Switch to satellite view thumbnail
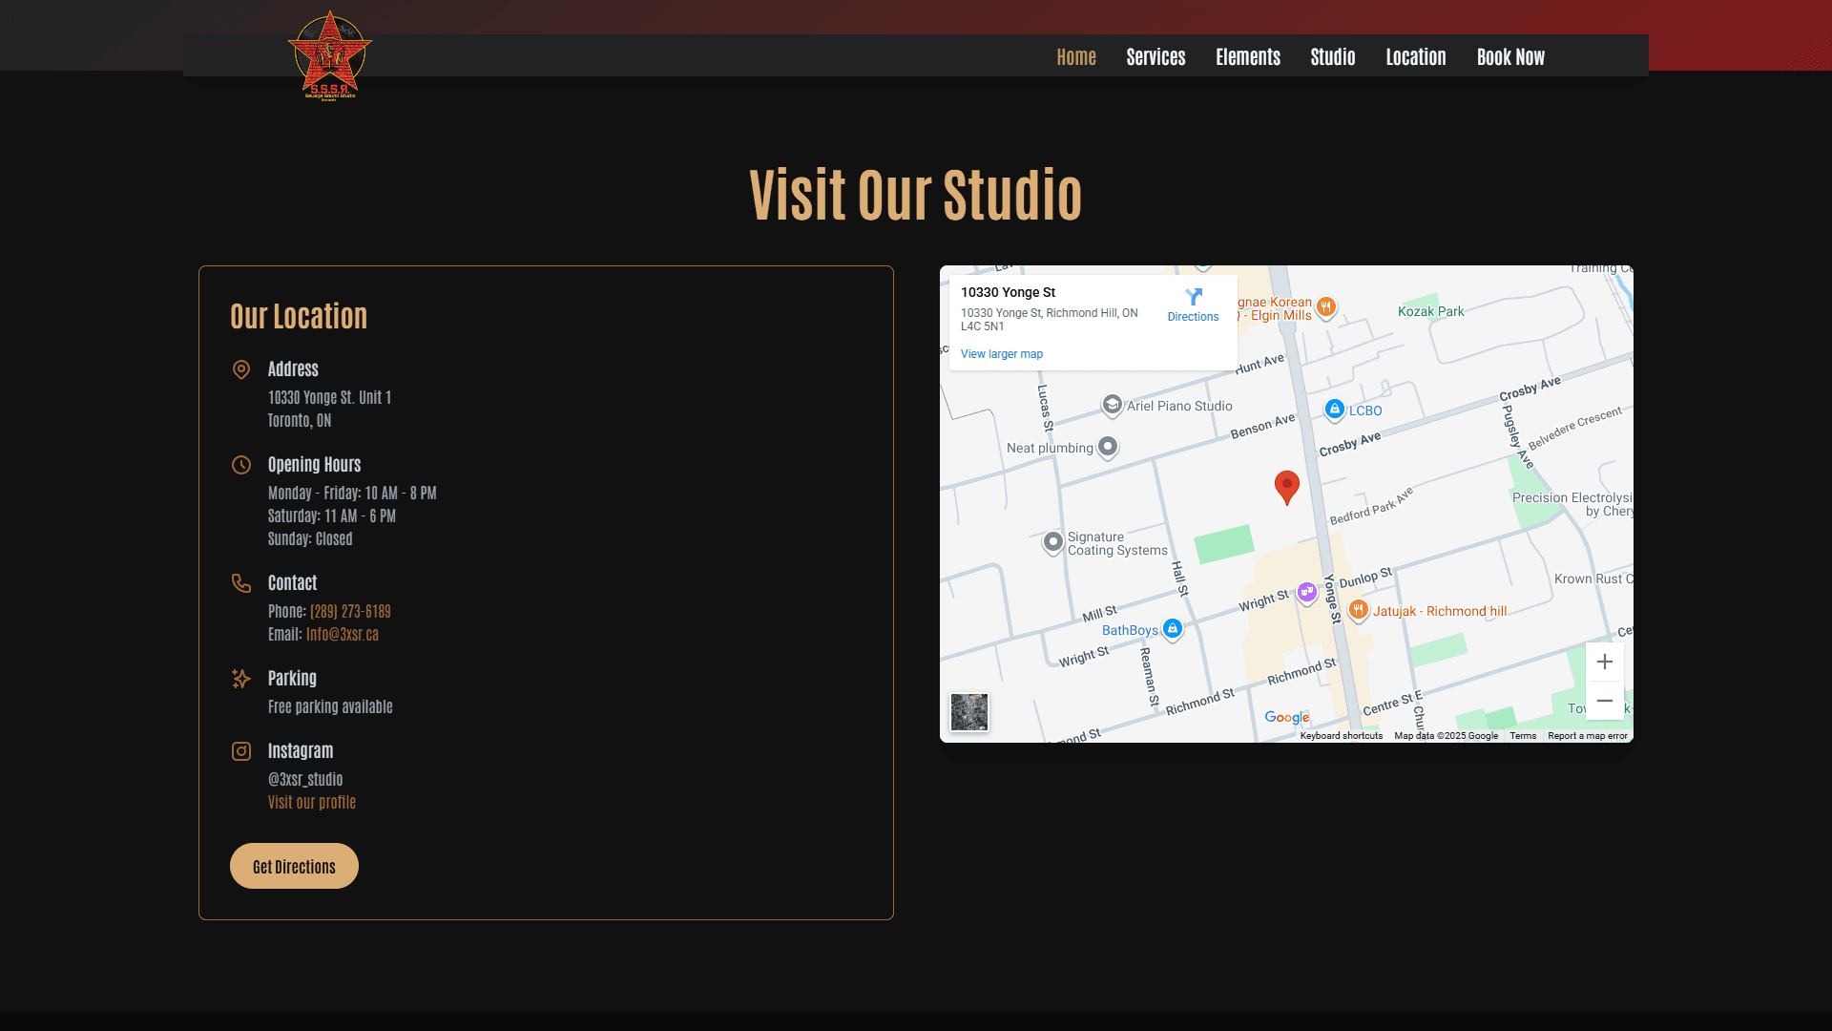The height and width of the screenshot is (1031, 1832). [968, 712]
